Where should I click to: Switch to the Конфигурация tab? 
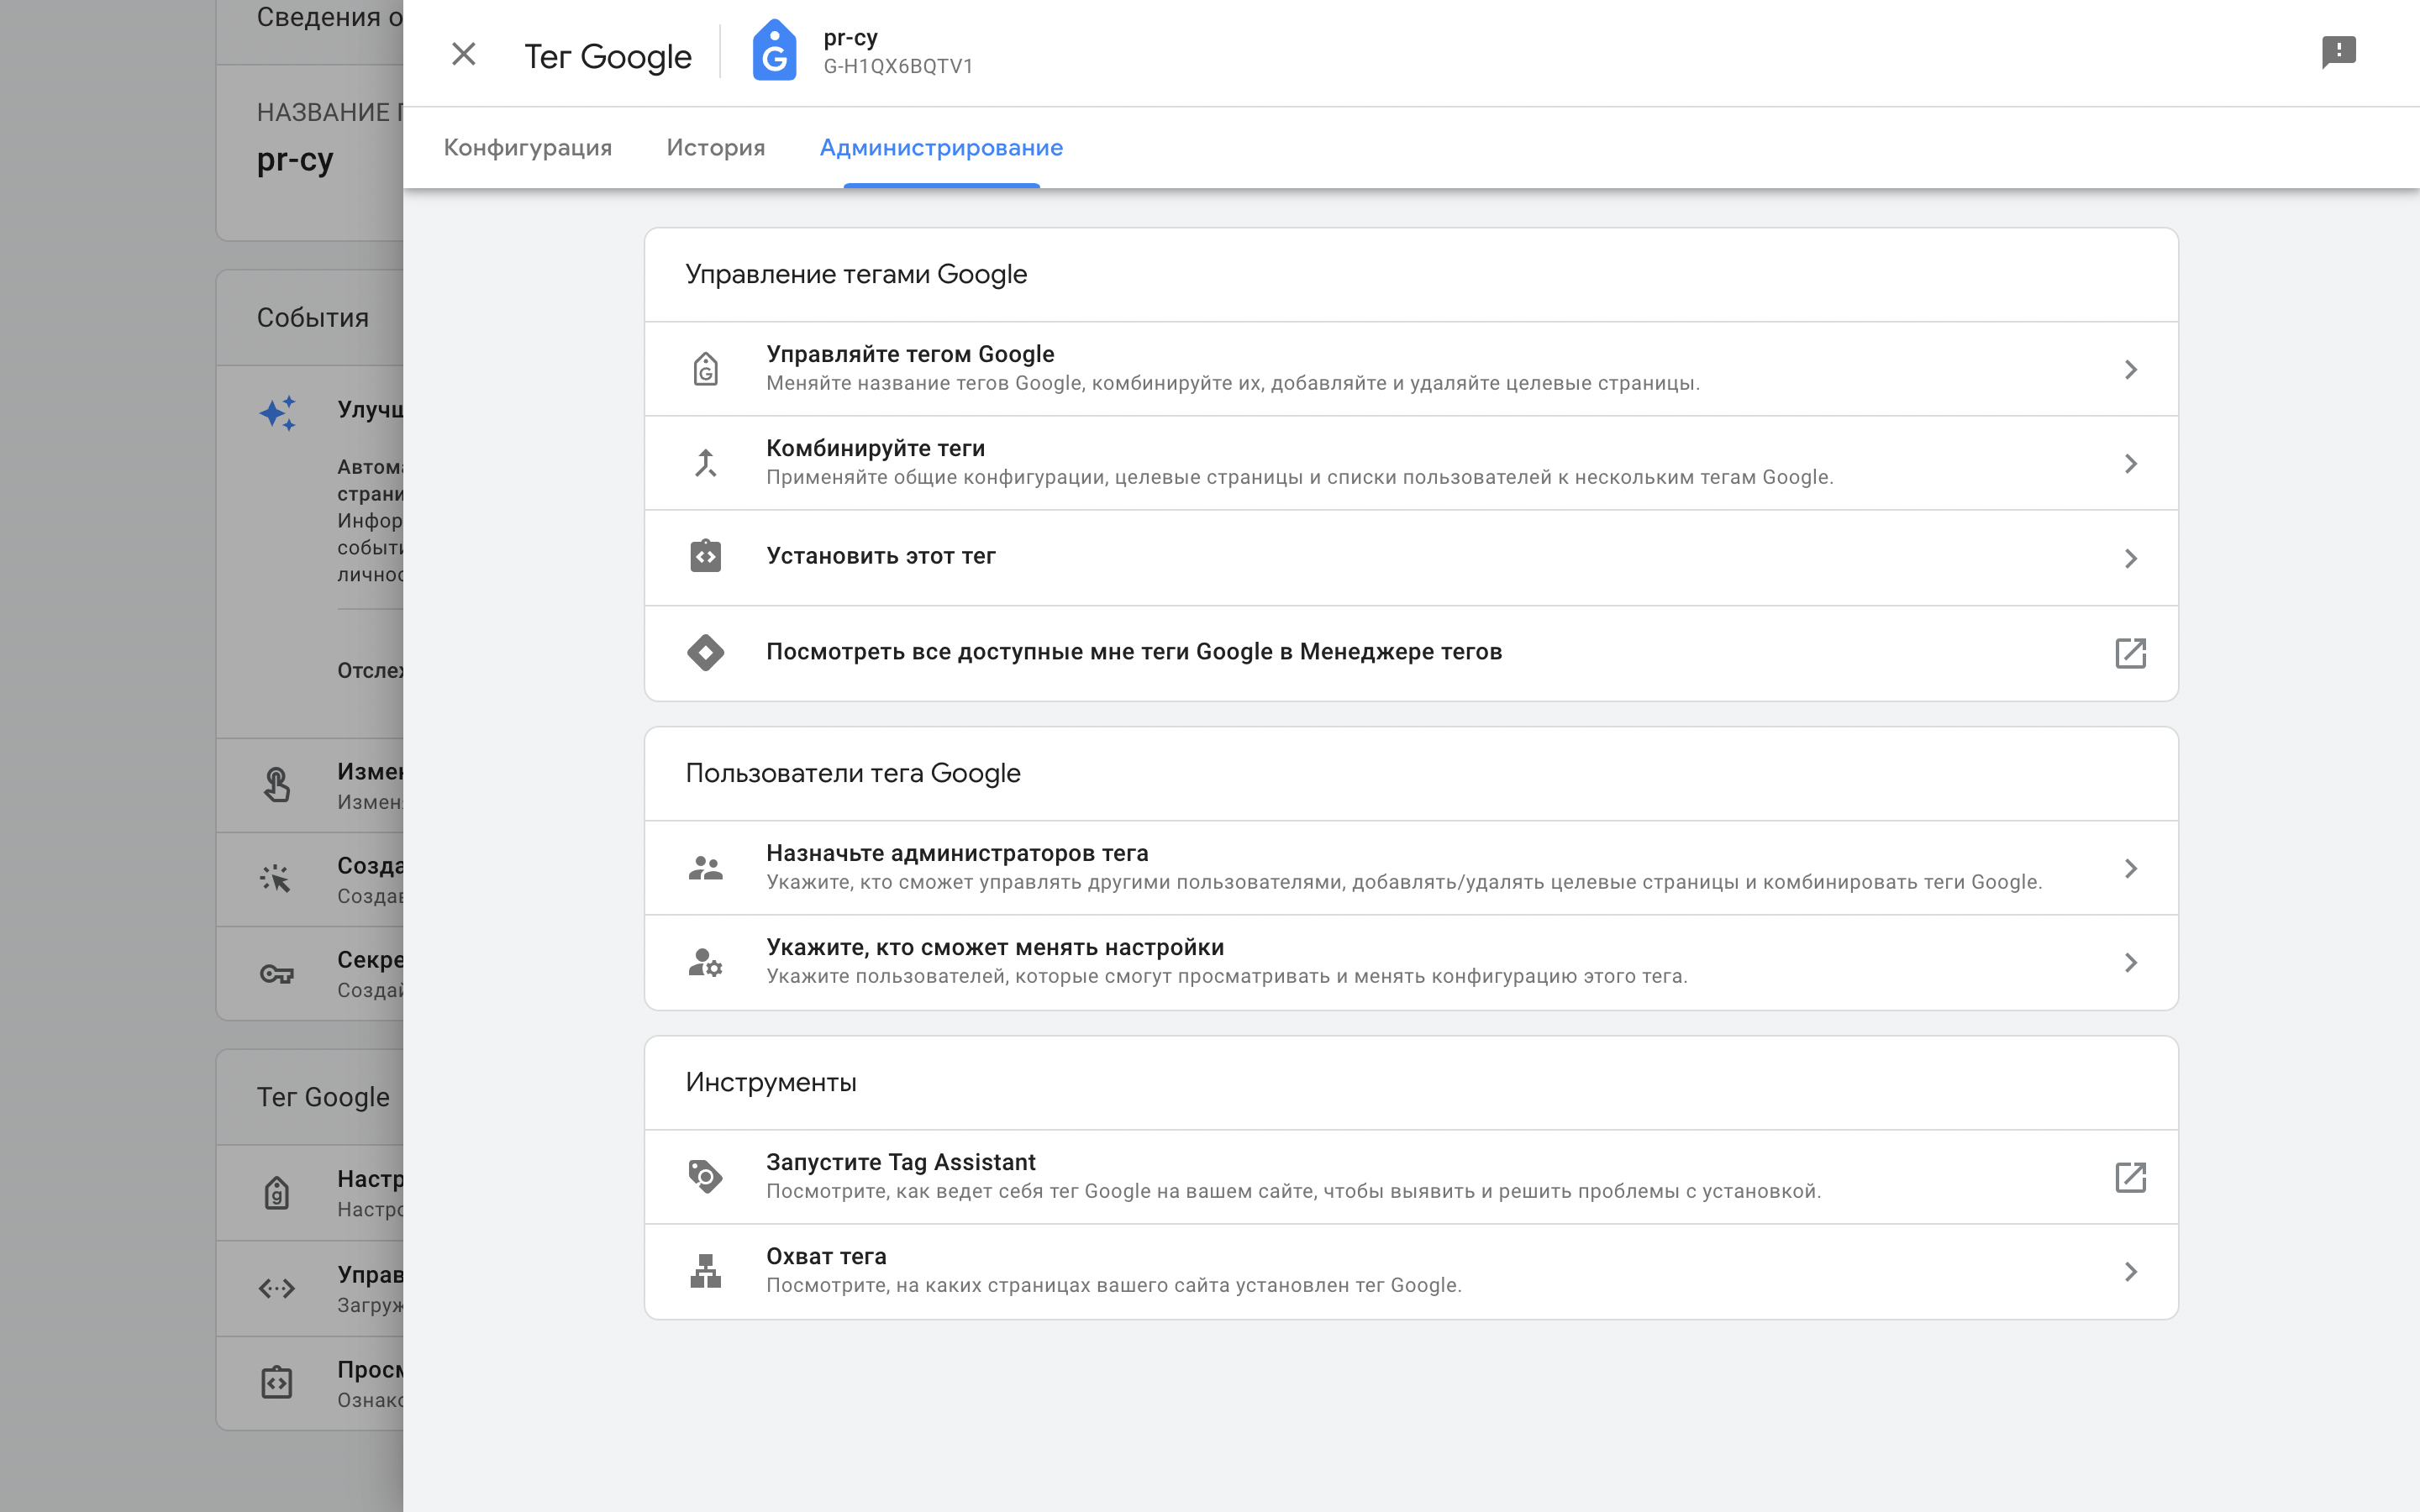pyautogui.click(x=527, y=147)
